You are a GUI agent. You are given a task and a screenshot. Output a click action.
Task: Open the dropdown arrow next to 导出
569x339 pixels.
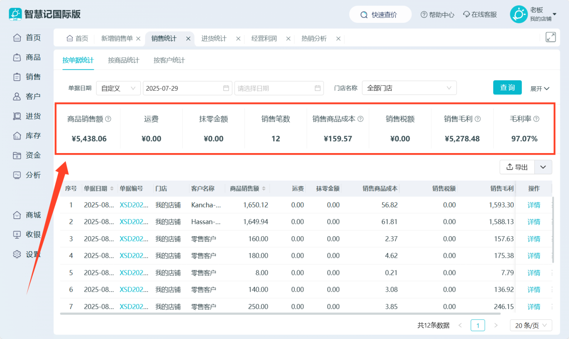pos(543,167)
